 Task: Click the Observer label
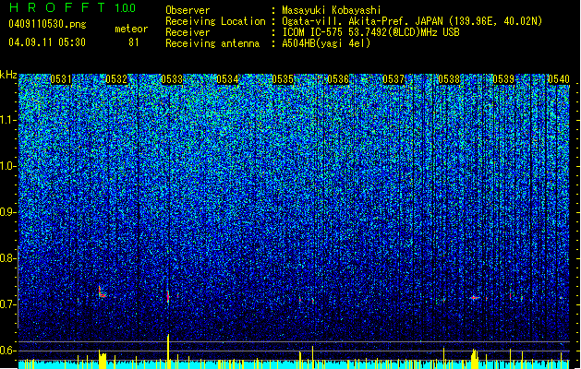pyautogui.click(x=188, y=10)
